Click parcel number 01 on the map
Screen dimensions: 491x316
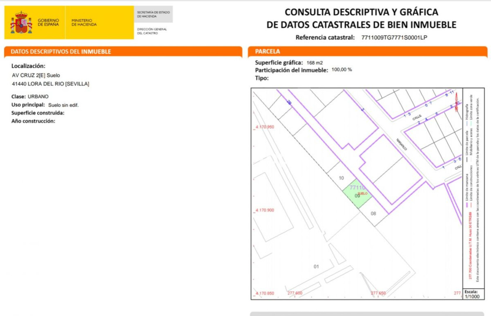[316, 267]
